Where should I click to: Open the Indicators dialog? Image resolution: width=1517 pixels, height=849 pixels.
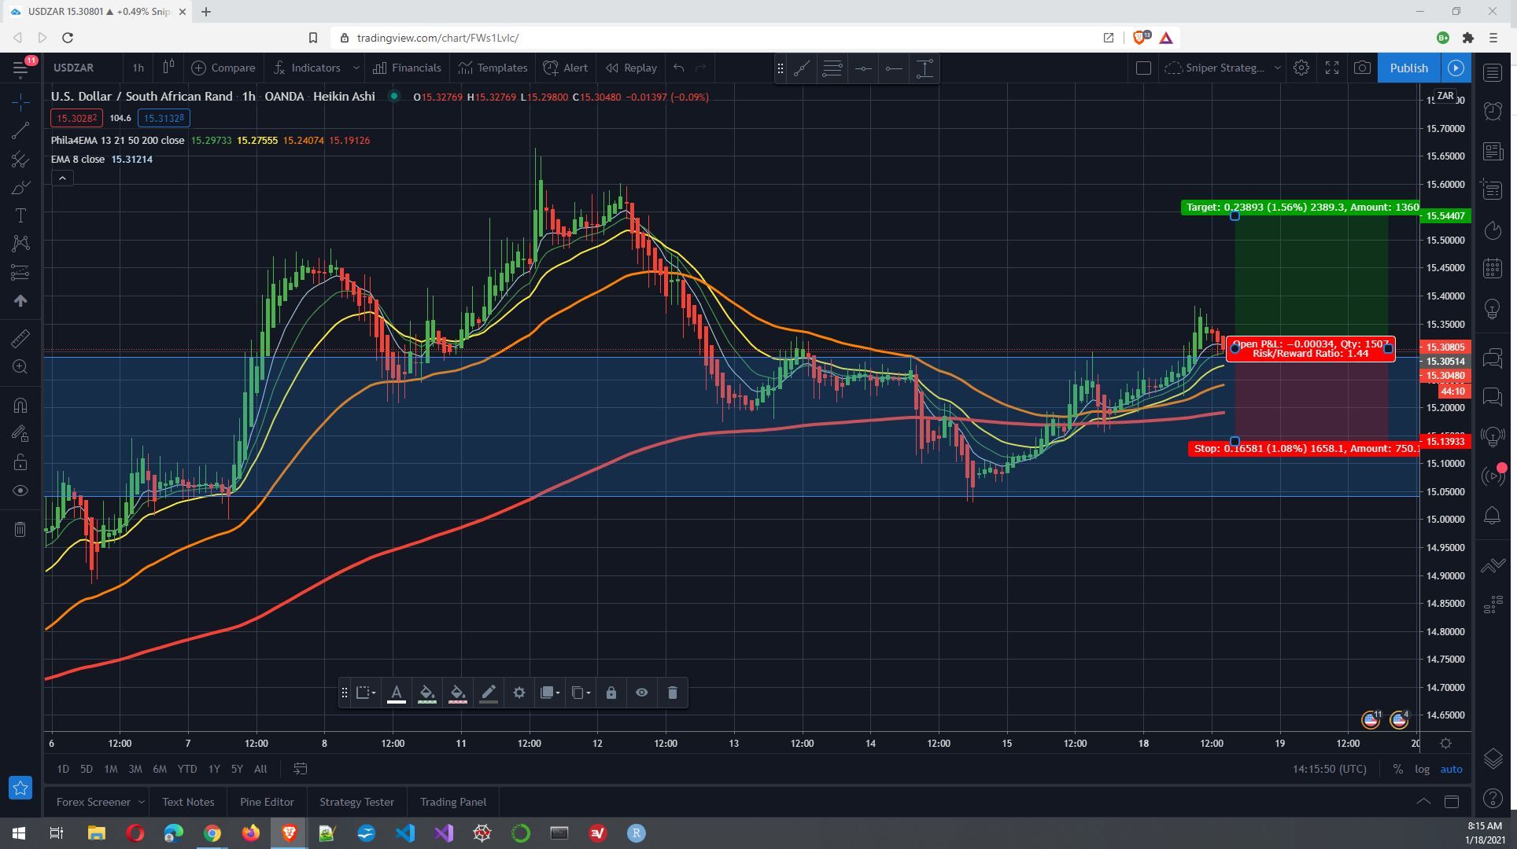coord(307,68)
